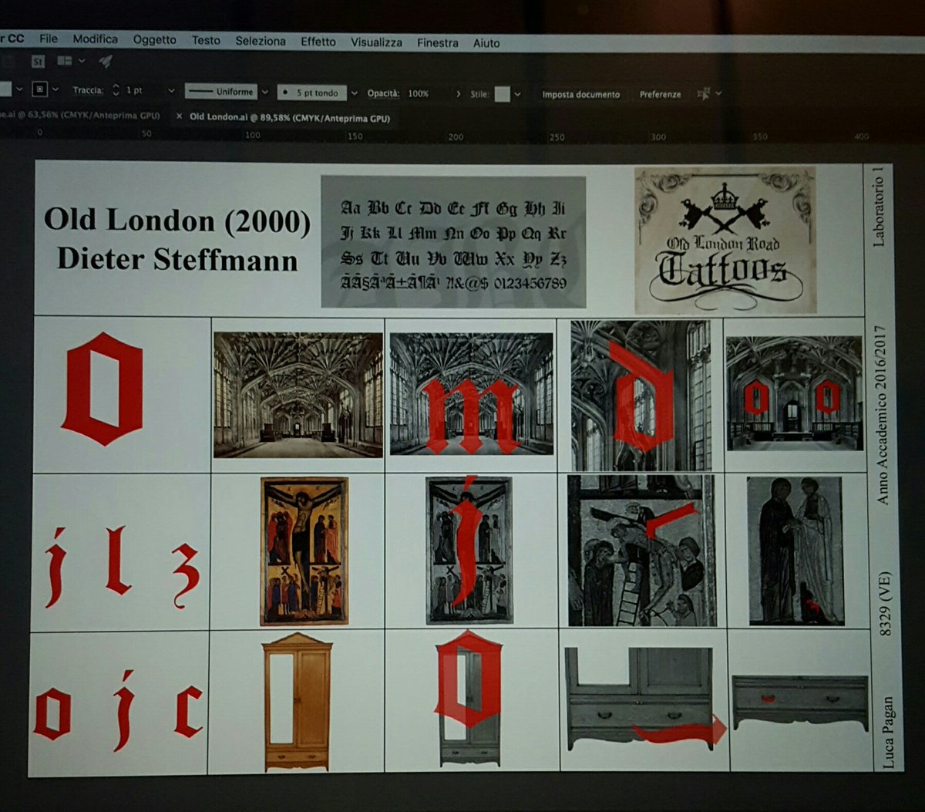Click the Stile graphic style swatch
925x812 pixels.
(x=503, y=94)
